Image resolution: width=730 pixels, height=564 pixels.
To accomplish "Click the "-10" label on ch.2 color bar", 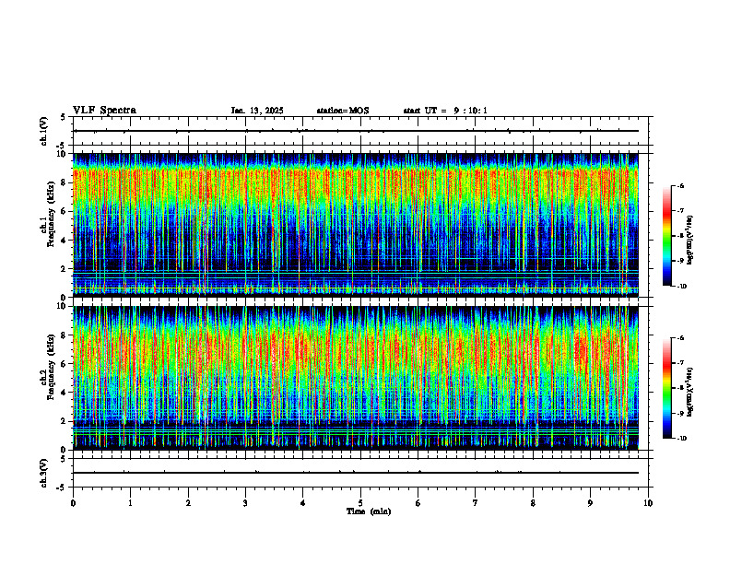I will 681,439.
